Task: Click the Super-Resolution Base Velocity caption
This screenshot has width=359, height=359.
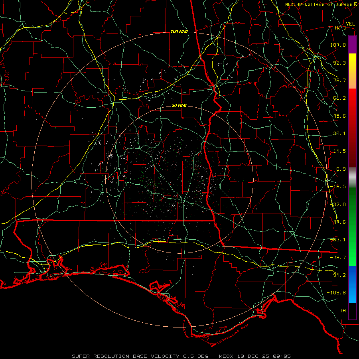Action: point(181,356)
